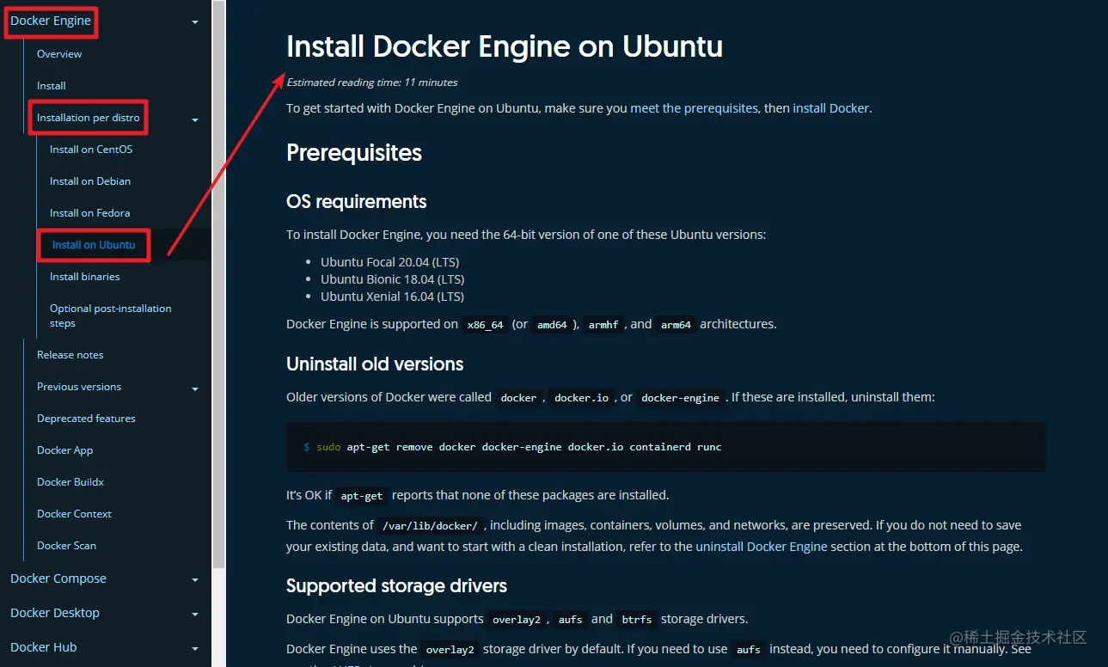The width and height of the screenshot is (1108, 667).
Task: Select Install on Ubuntu sidebar entry
Action: [x=94, y=245]
